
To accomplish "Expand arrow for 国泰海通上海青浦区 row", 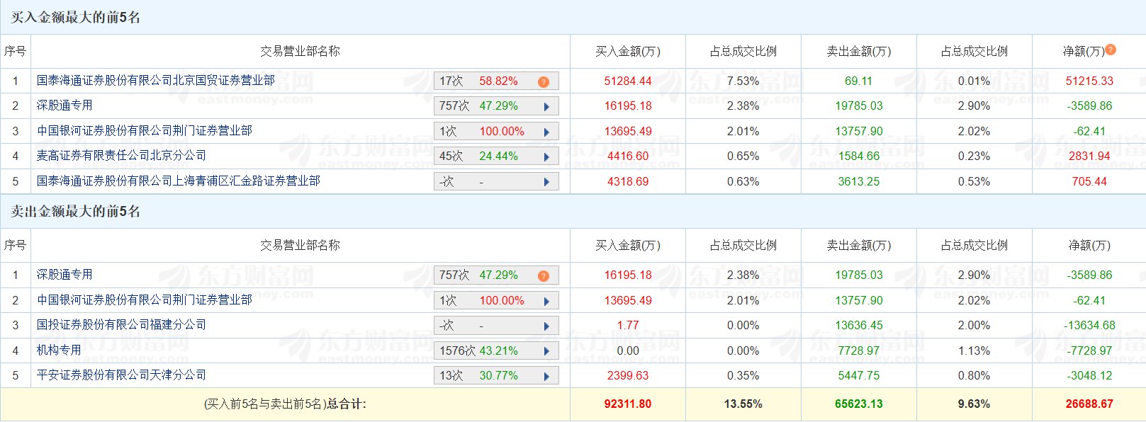I will coord(546,182).
